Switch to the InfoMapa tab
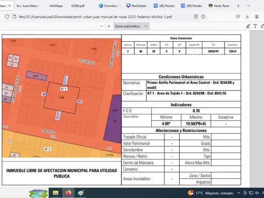264x198 pixels. pos(56,6)
